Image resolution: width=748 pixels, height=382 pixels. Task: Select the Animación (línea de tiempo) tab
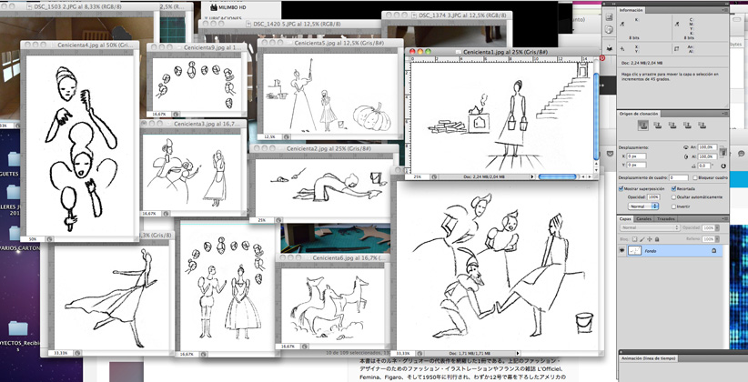coord(647,358)
